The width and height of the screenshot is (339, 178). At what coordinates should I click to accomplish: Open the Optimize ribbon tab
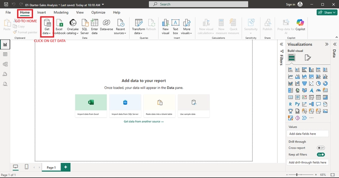[x=98, y=13]
